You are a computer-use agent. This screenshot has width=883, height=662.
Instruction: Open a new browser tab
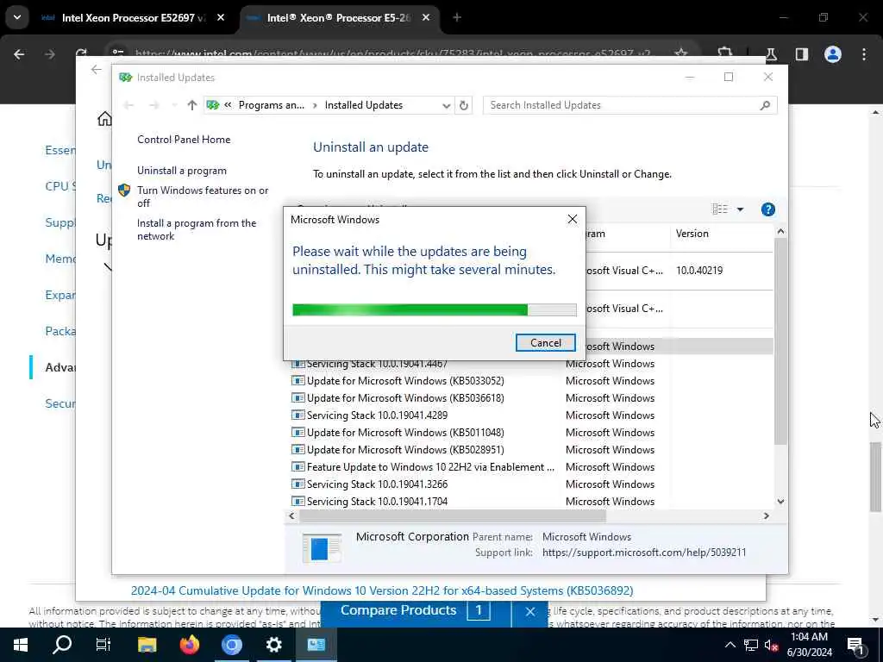(457, 17)
